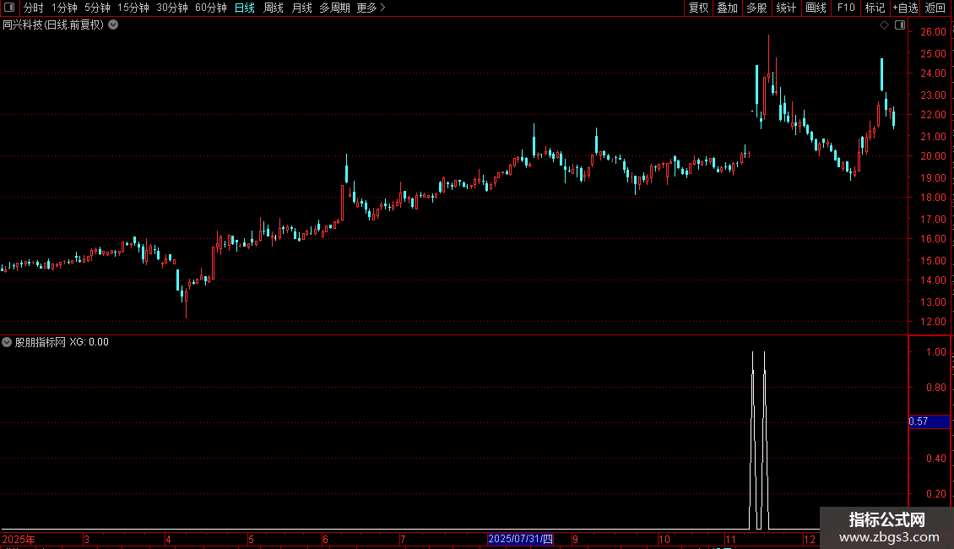Click the 0.57 cursor value label
This screenshot has height=549, width=954.
pyautogui.click(x=929, y=421)
